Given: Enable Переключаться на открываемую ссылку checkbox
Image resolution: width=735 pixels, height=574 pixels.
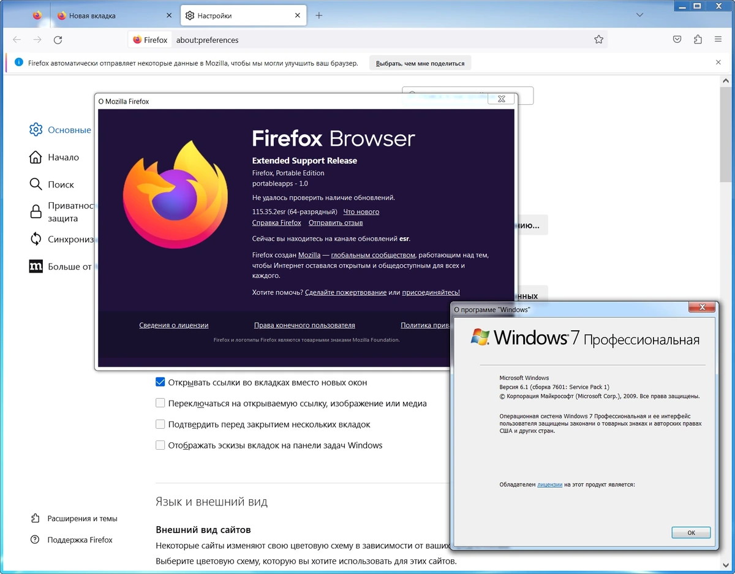Looking at the screenshot, I should click(x=160, y=403).
